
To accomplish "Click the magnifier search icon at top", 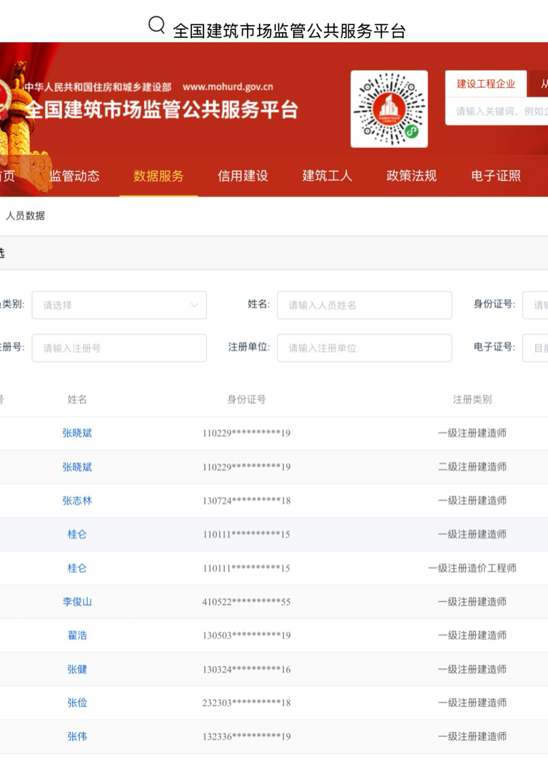I will [x=156, y=24].
